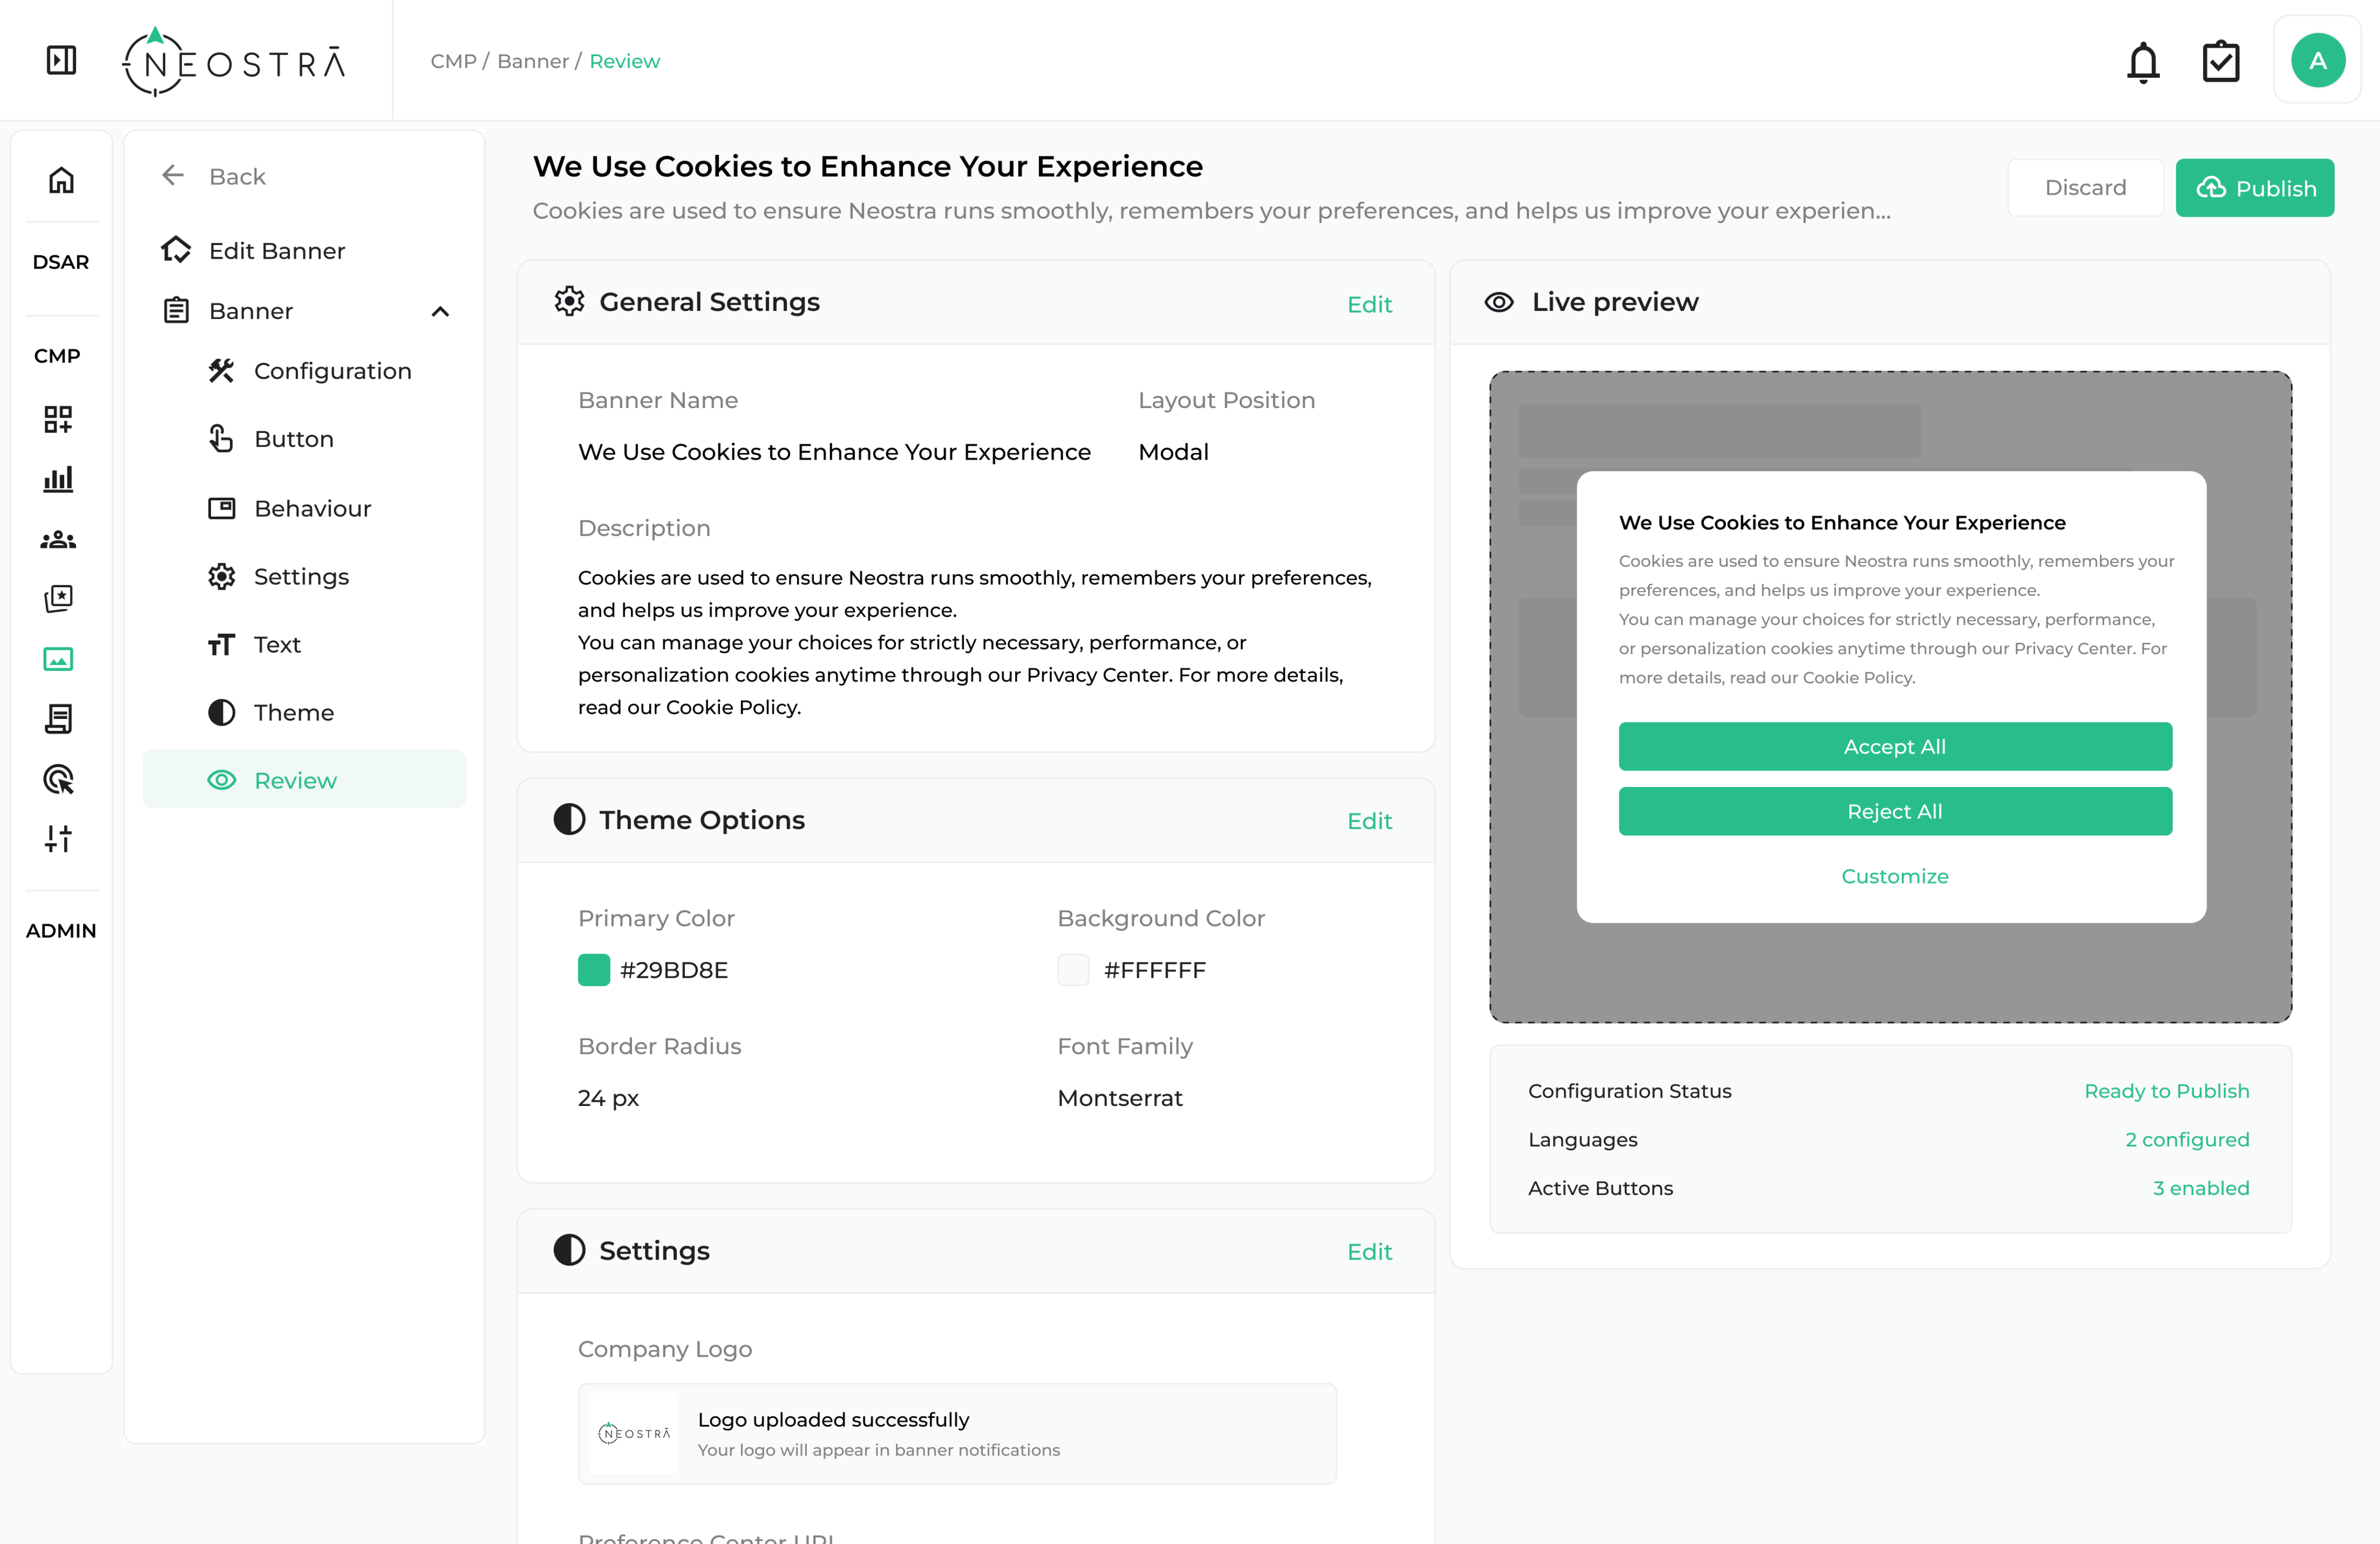2380x1544 pixels.
Task: Click the uploaded company logo thumbnail
Action: tap(634, 1433)
